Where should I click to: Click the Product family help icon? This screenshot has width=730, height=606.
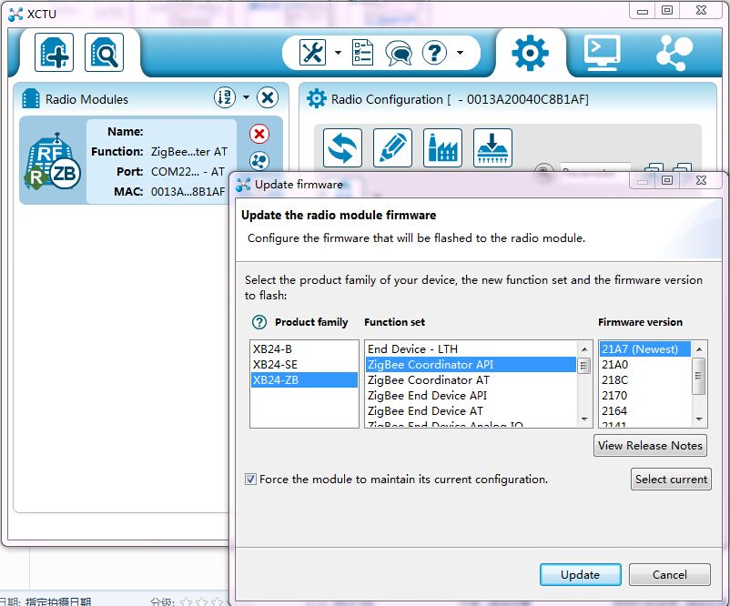pyautogui.click(x=259, y=322)
